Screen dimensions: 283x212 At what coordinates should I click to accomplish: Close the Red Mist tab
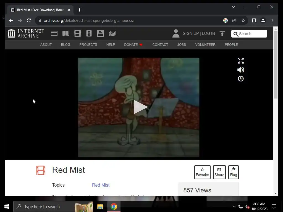click(69, 10)
